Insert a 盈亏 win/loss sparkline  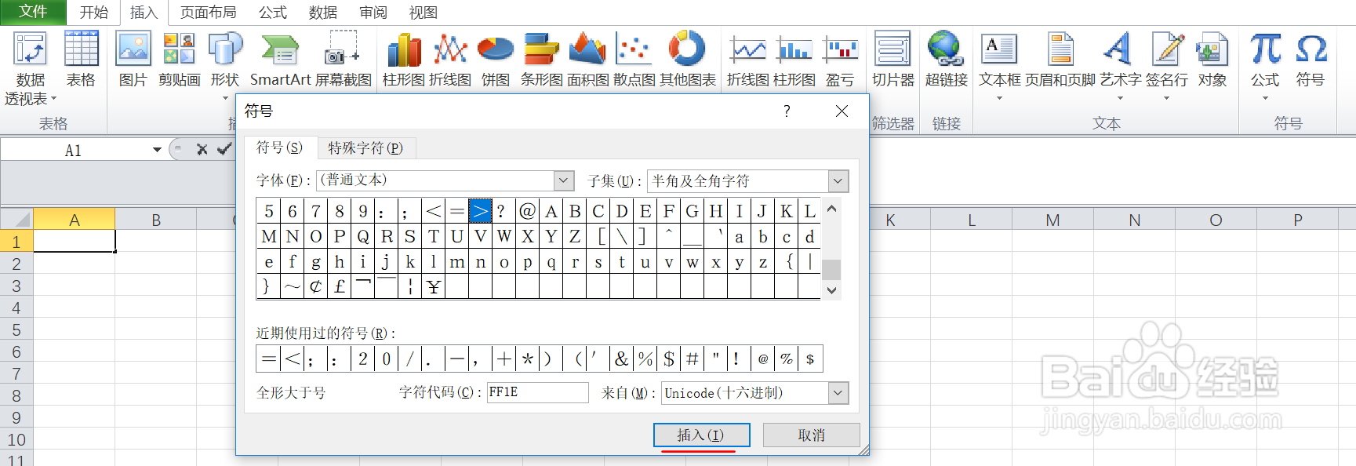[x=840, y=60]
